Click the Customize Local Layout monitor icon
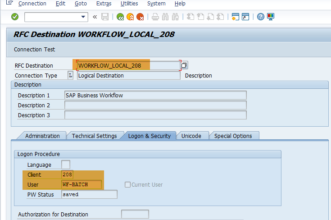Viewport: 331px width, 220px height. [271, 17]
